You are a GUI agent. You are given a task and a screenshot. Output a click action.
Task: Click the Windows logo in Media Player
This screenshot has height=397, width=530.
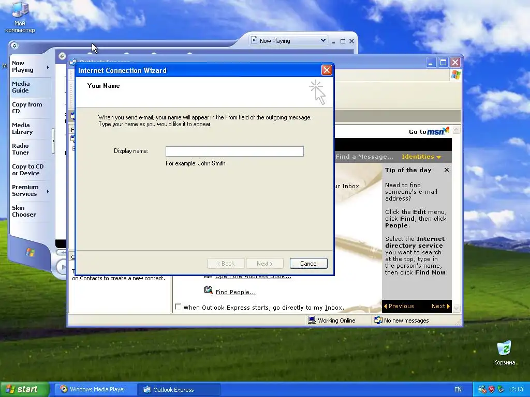coord(30,252)
